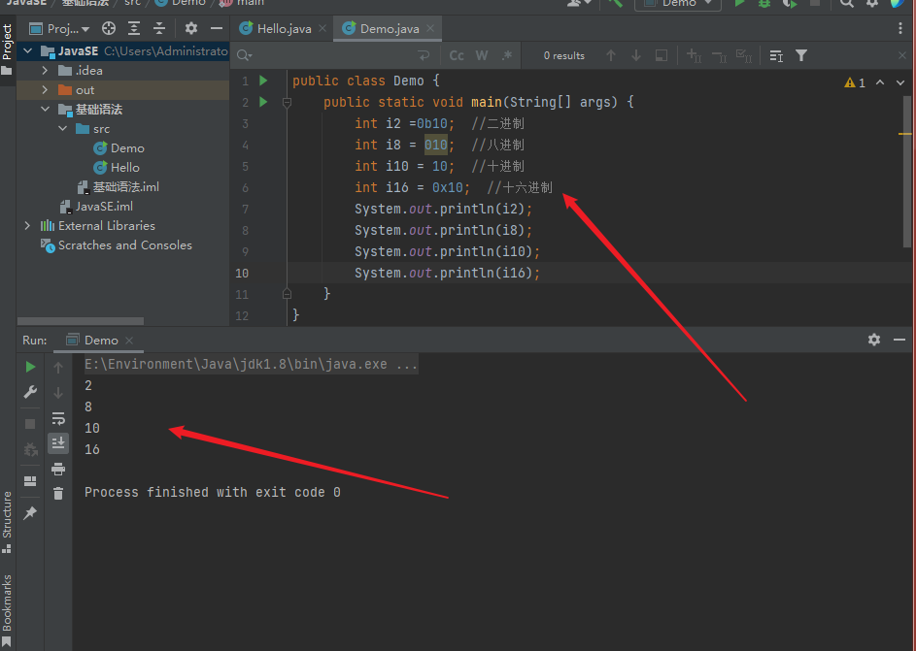
Task: Click Run with Coverage icon in top toolbar
Action: (x=790, y=3)
